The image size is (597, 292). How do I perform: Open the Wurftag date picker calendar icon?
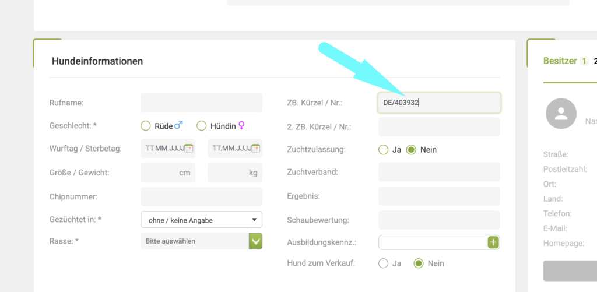[x=188, y=149]
